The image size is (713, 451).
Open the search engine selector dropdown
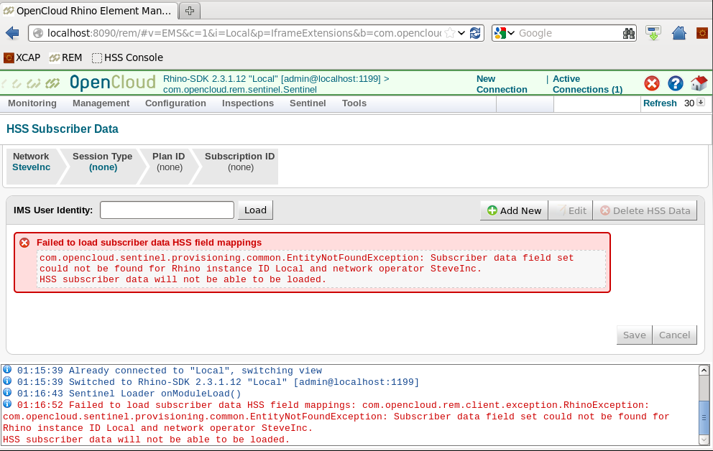coord(512,32)
